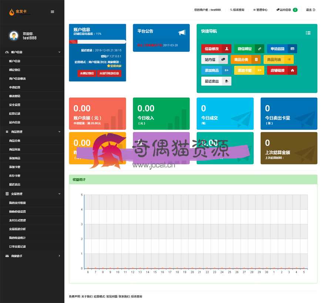Open 结算记录 in the sidebar
The height and width of the screenshot is (303, 322).
click(14, 113)
